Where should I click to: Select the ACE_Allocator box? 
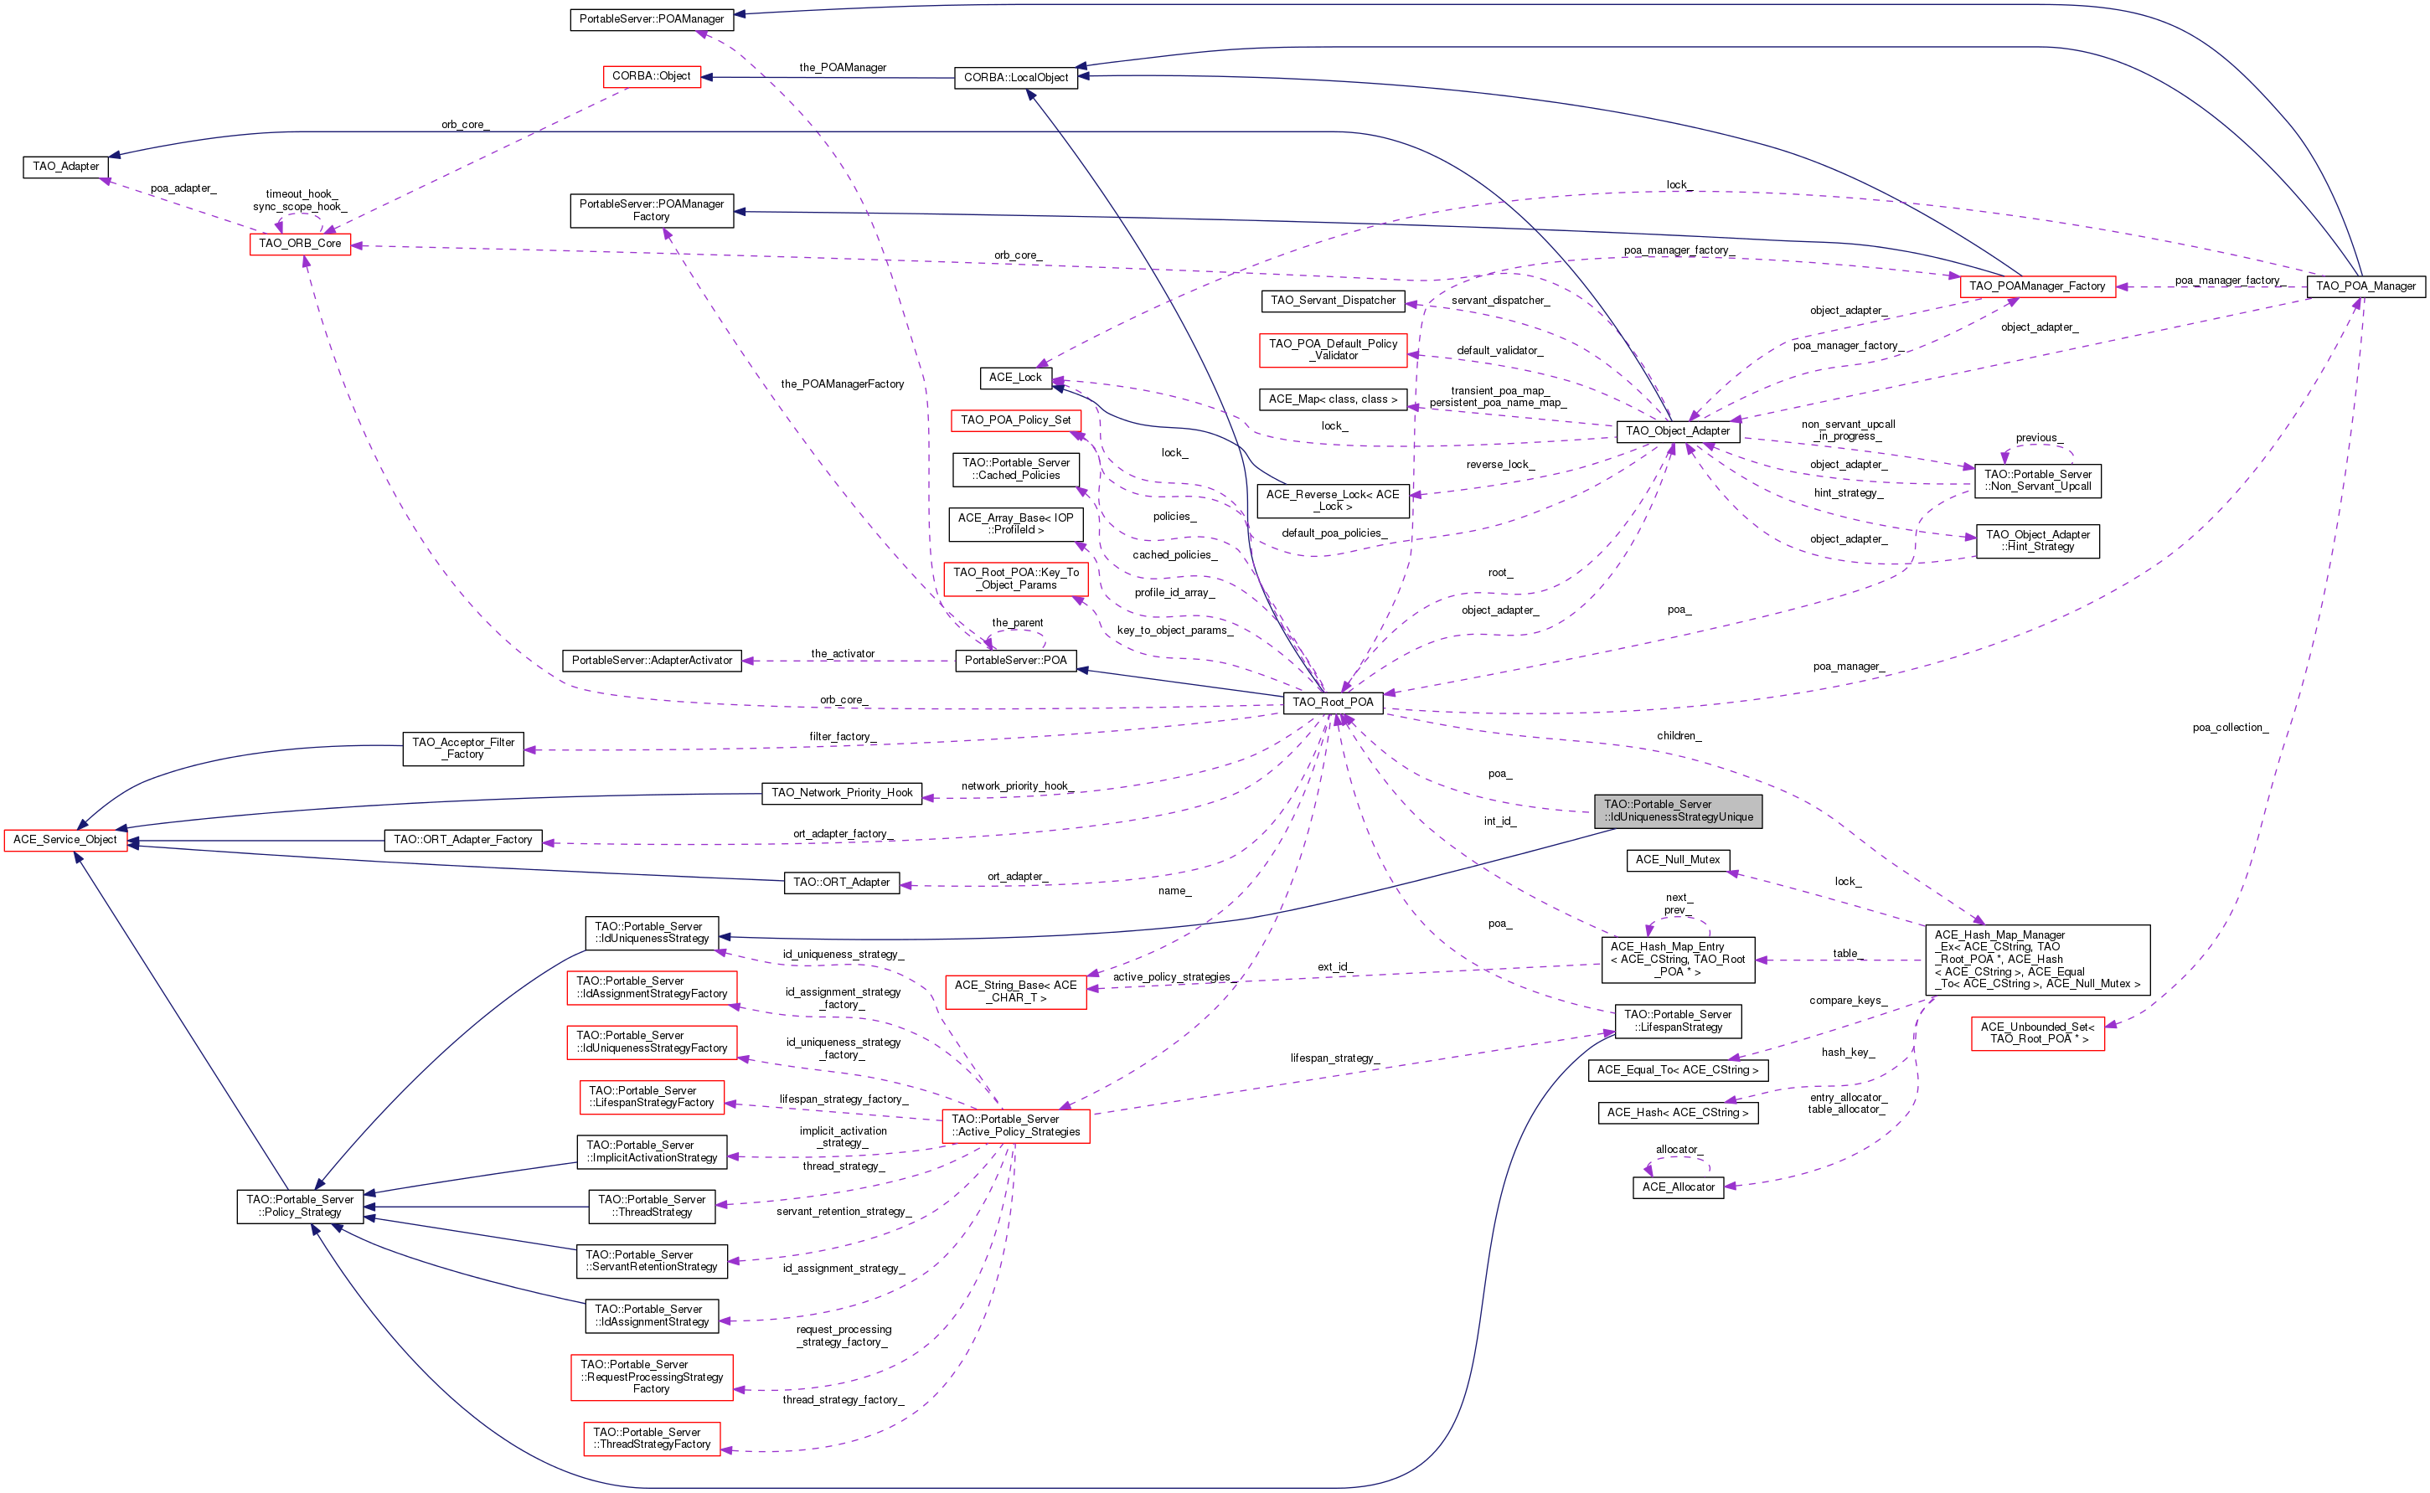tap(1677, 1187)
